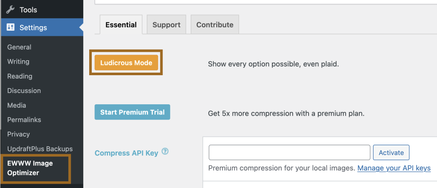Focus the Compress API Key input field
Viewport: 437px width, 188px height.
click(x=289, y=153)
